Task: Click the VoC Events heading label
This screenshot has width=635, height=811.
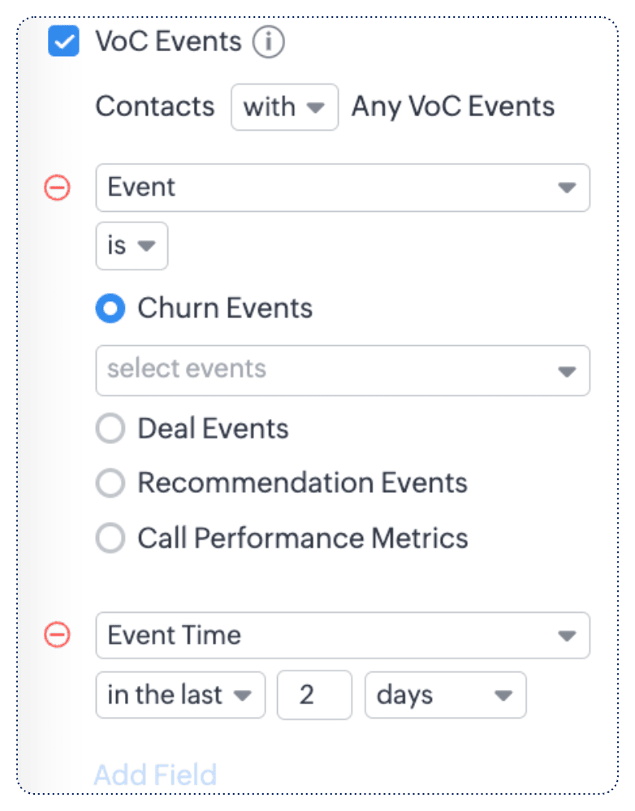Action: (168, 42)
